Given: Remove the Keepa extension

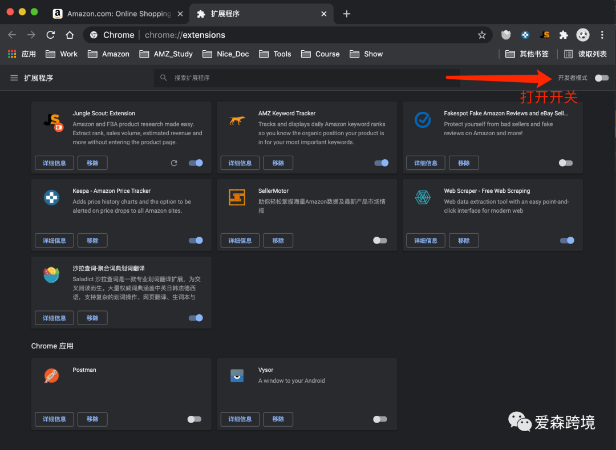Looking at the screenshot, I should pos(92,240).
